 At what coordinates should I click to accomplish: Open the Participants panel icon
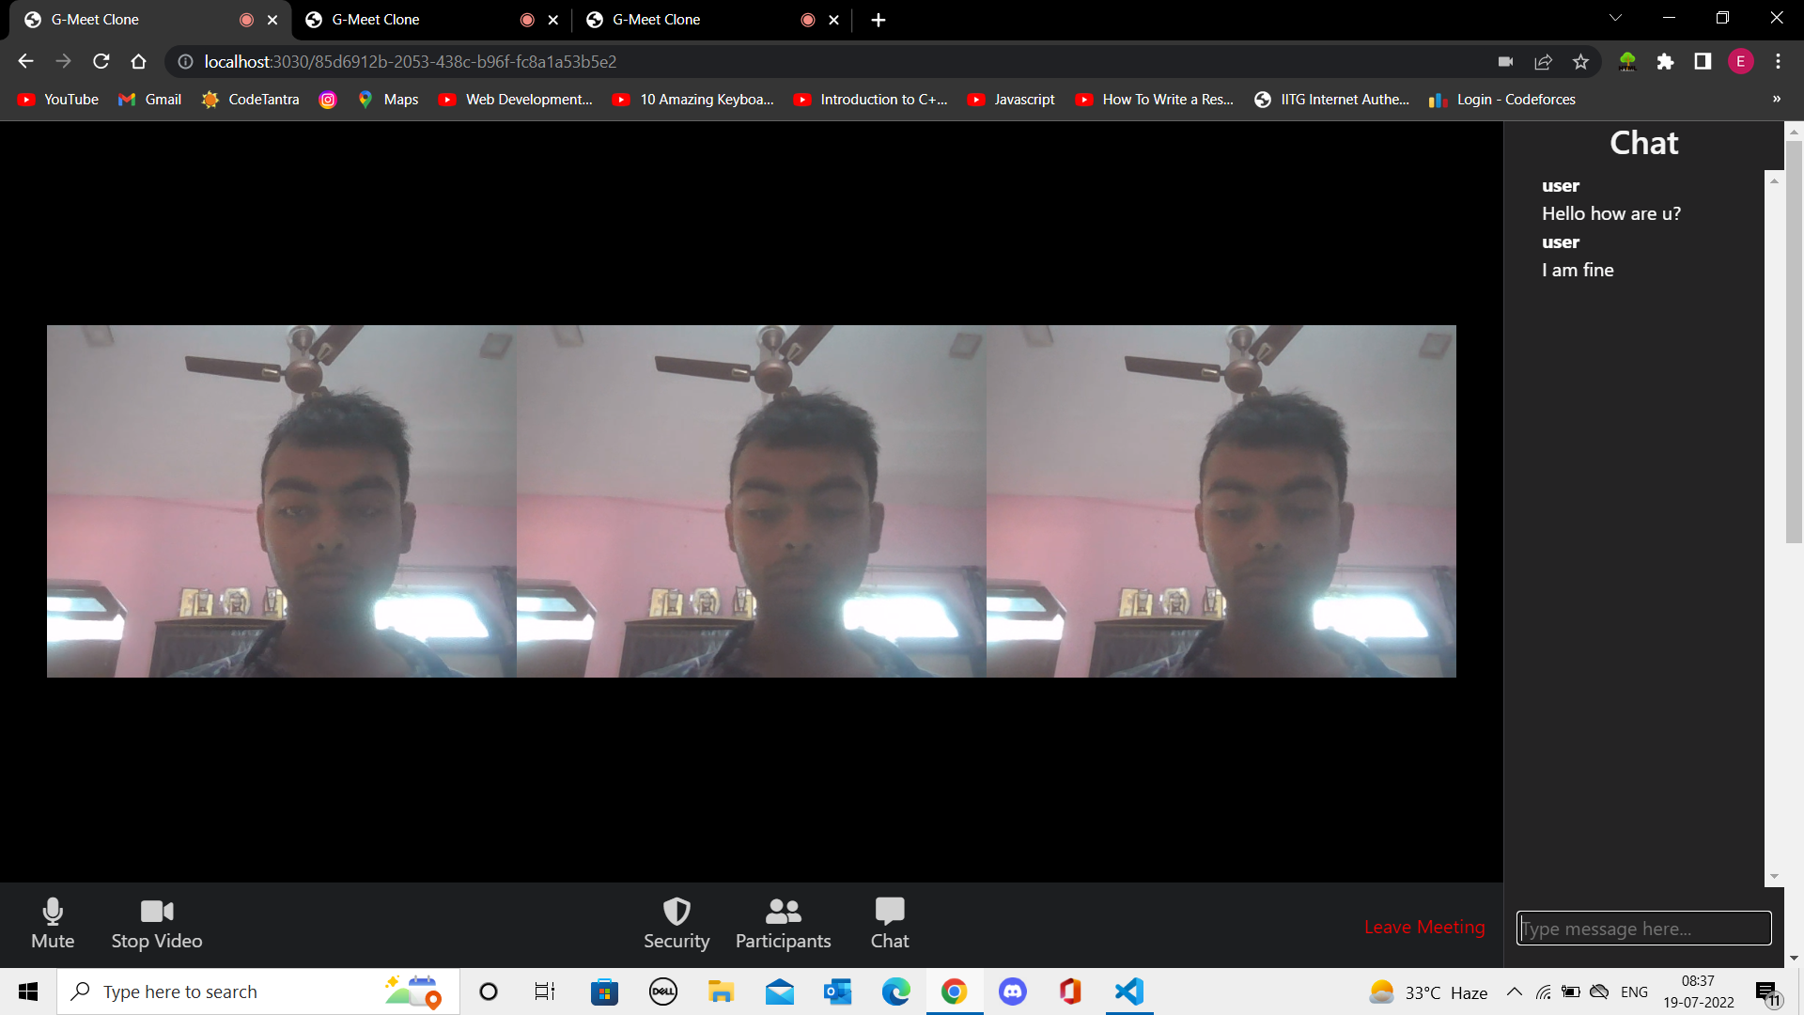coord(783,912)
